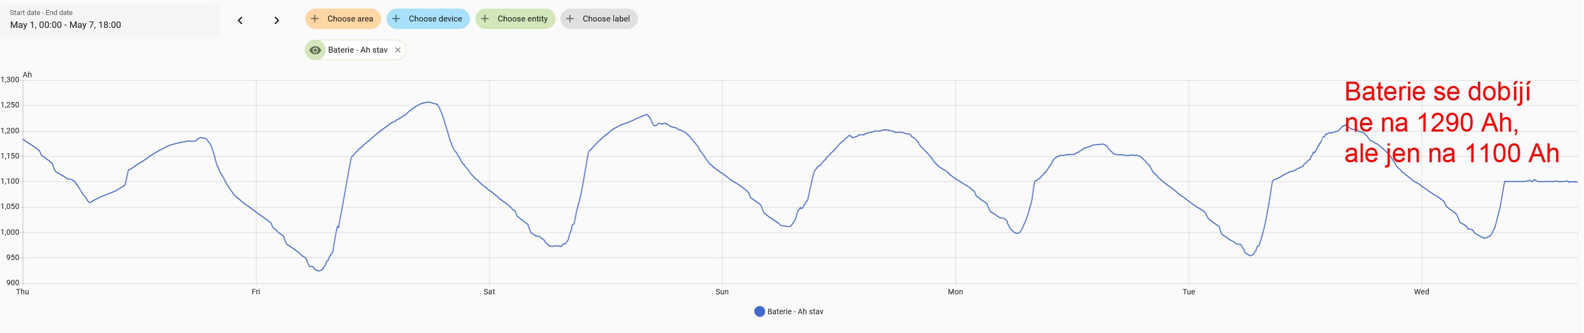1584x333 pixels.
Task: Click the chart's highest peak above 1,250 Ah
Action: 429,103
